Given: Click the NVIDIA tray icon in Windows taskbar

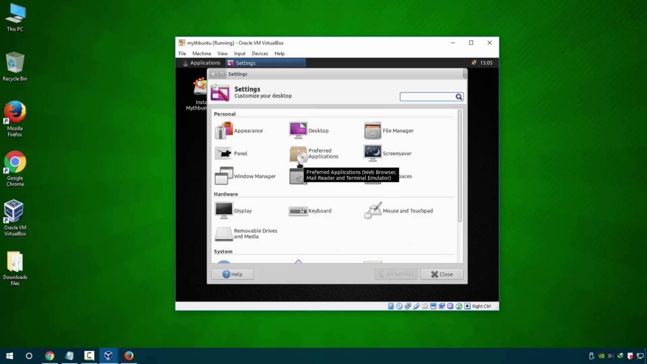Looking at the screenshot, I should coord(602,356).
